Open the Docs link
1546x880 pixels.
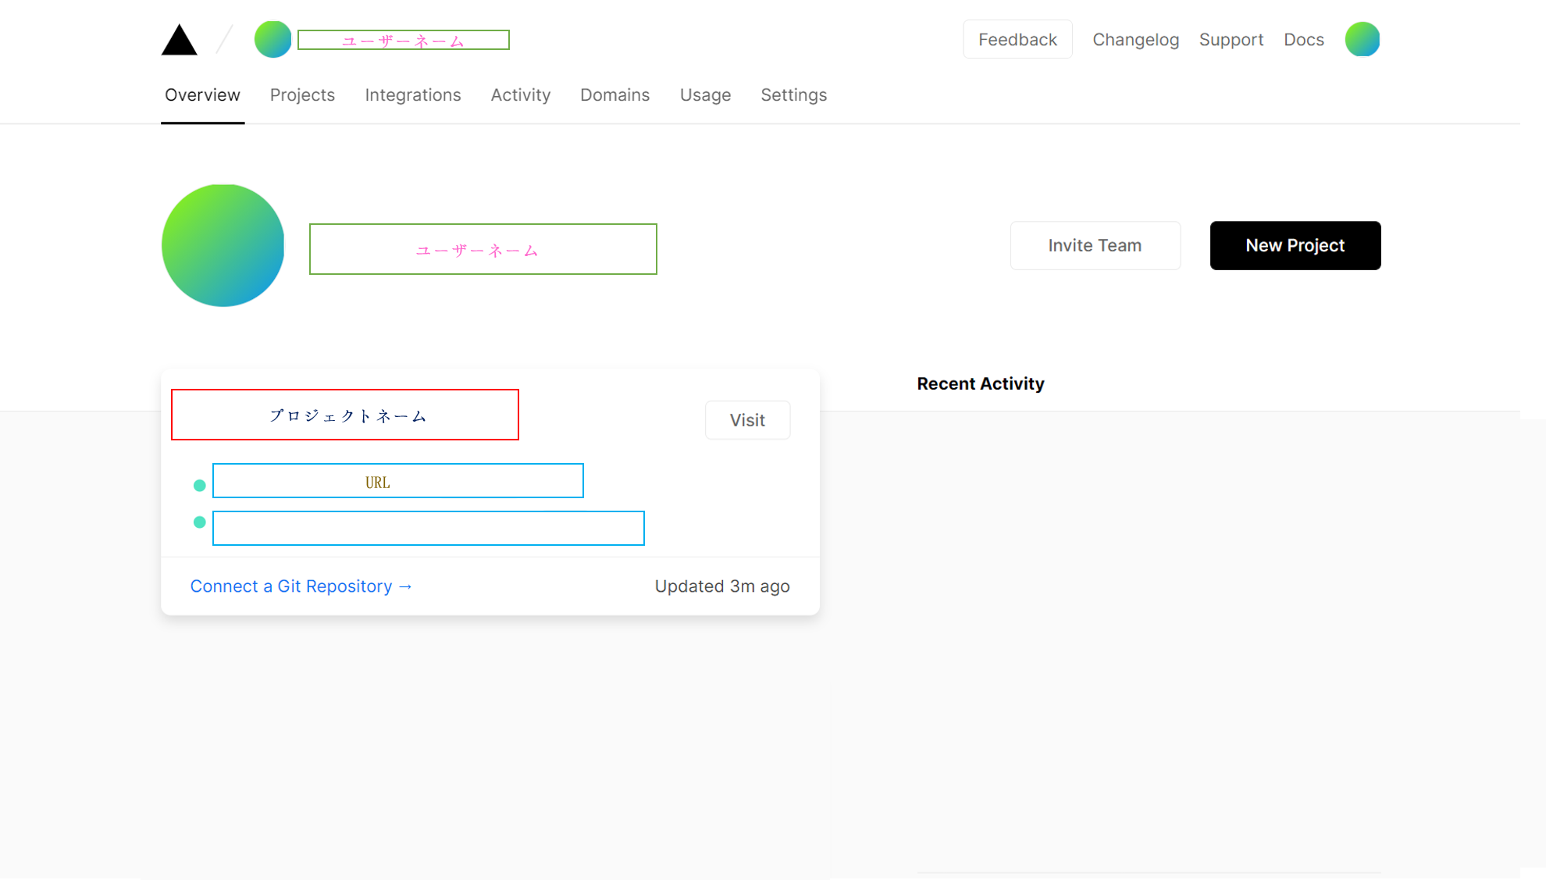point(1304,40)
